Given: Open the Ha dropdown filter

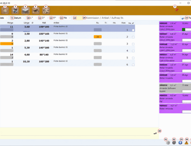Looking at the screenshot, I should click(67, 18).
